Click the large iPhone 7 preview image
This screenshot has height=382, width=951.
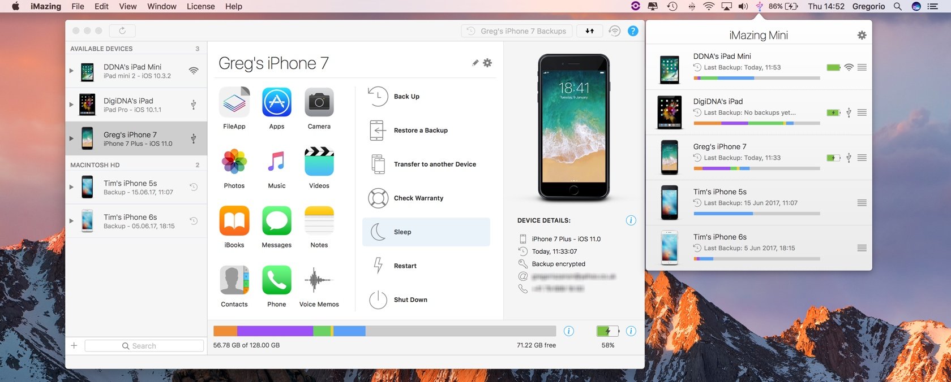pyautogui.click(x=574, y=128)
